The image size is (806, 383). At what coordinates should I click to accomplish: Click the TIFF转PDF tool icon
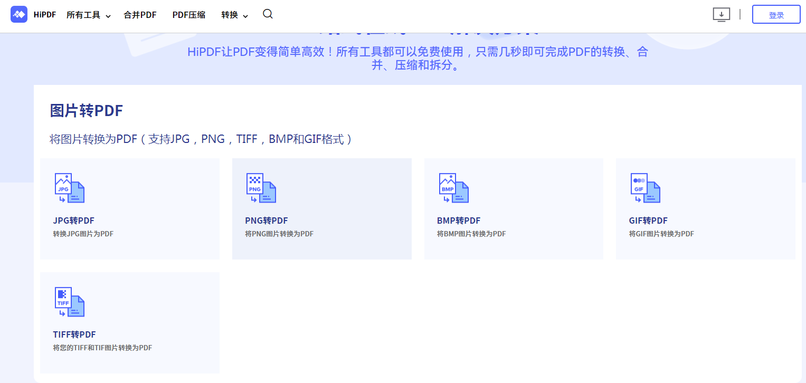point(69,302)
